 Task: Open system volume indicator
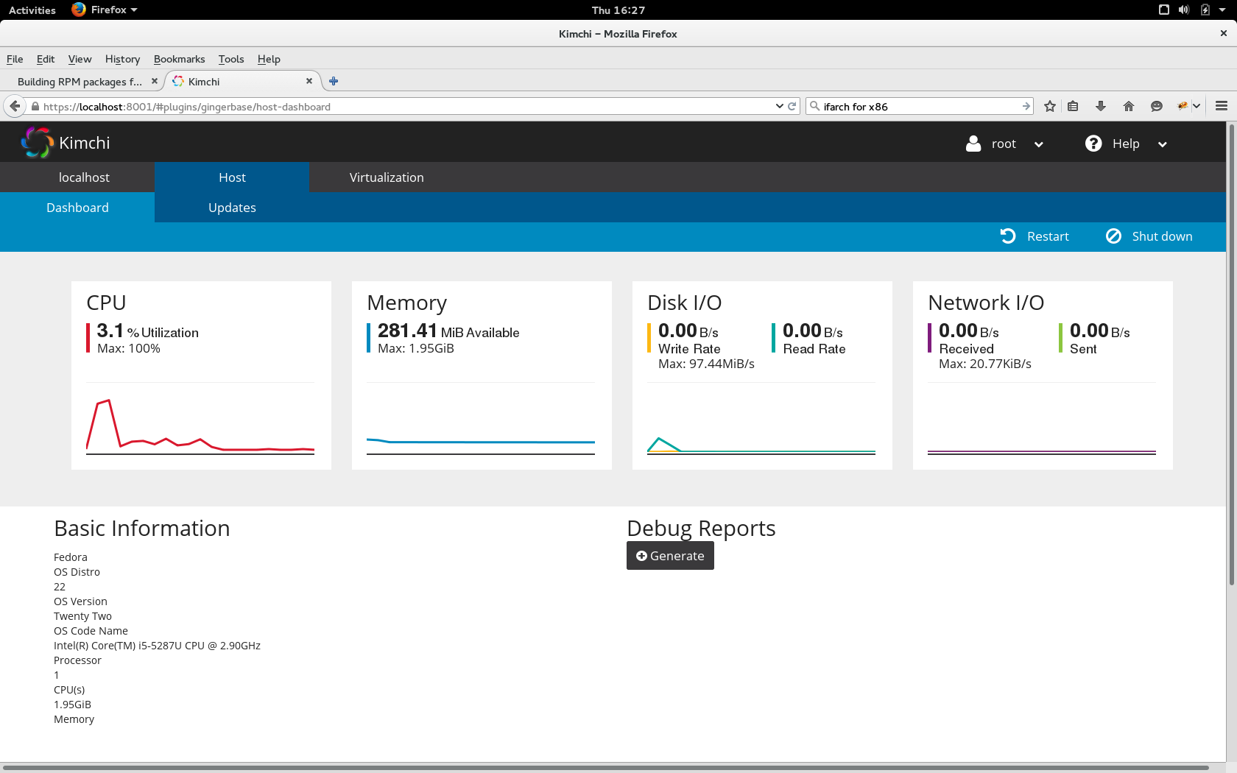coord(1184,10)
